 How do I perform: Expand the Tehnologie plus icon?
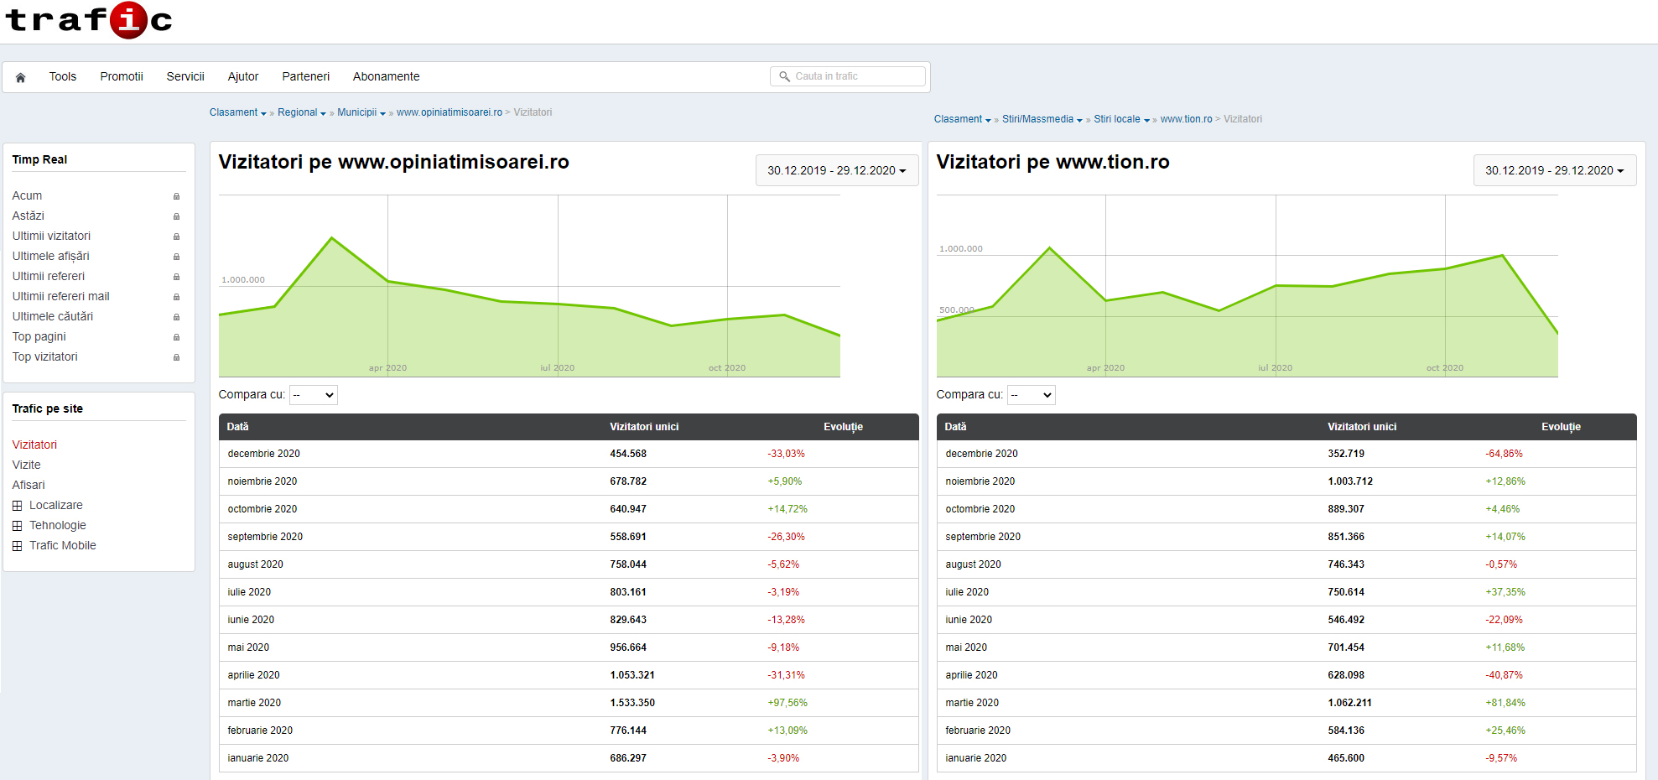click(17, 526)
